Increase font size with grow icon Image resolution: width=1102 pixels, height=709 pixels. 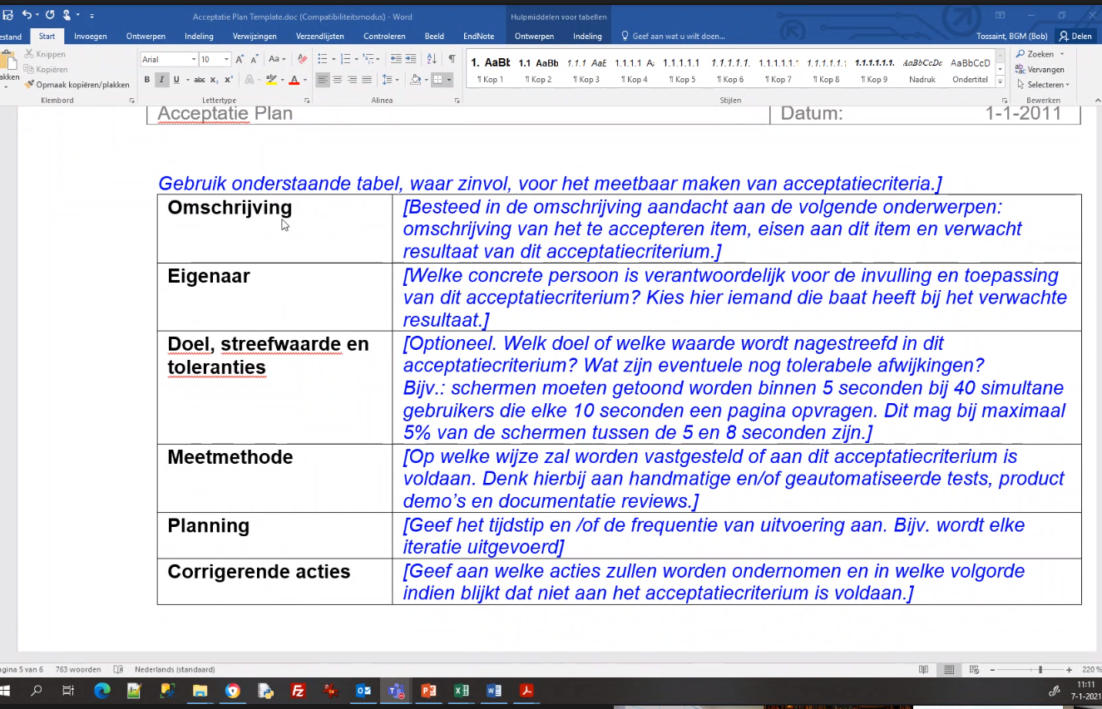(x=240, y=59)
